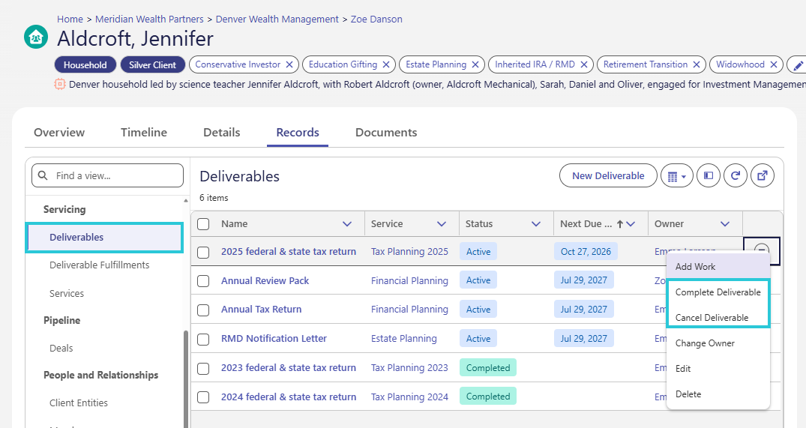Choose Add Work from the context menu

(718, 267)
